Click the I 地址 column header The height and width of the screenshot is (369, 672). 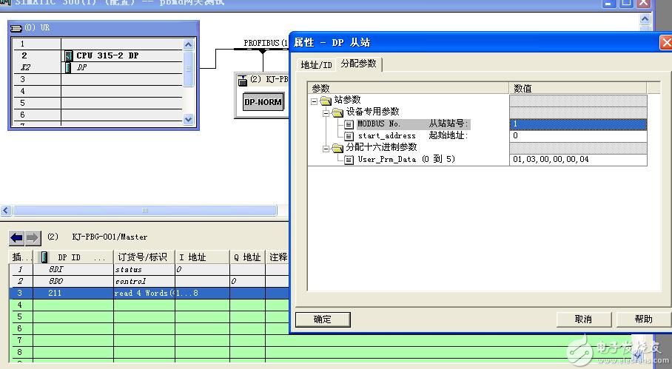pos(202,257)
